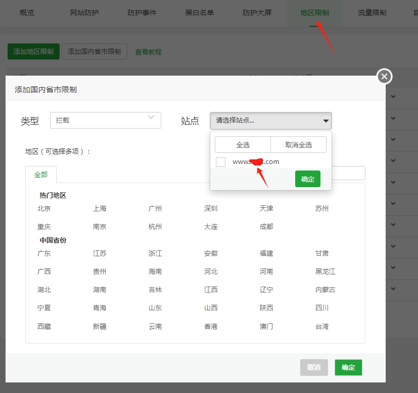Viewport: 418px width, 393px height.
Task: Select 天津 region
Action: point(266,208)
